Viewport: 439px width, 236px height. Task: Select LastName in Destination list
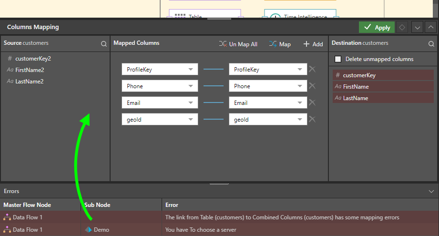(355, 98)
